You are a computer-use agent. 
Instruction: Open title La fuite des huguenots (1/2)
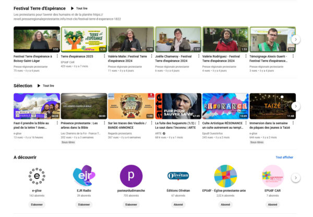click(175, 125)
